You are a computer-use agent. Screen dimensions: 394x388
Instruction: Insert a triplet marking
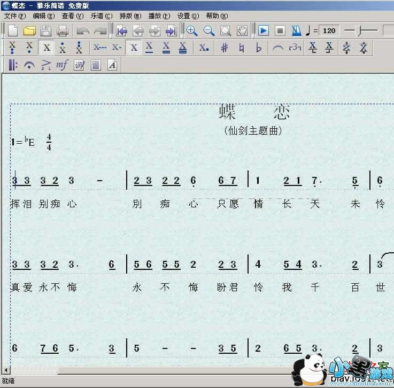(x=295, y=48)
